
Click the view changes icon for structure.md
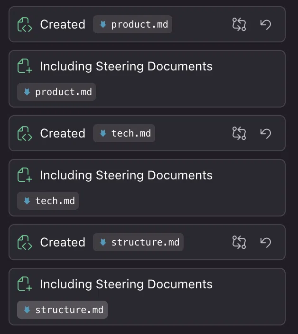(x=239, y=242)
